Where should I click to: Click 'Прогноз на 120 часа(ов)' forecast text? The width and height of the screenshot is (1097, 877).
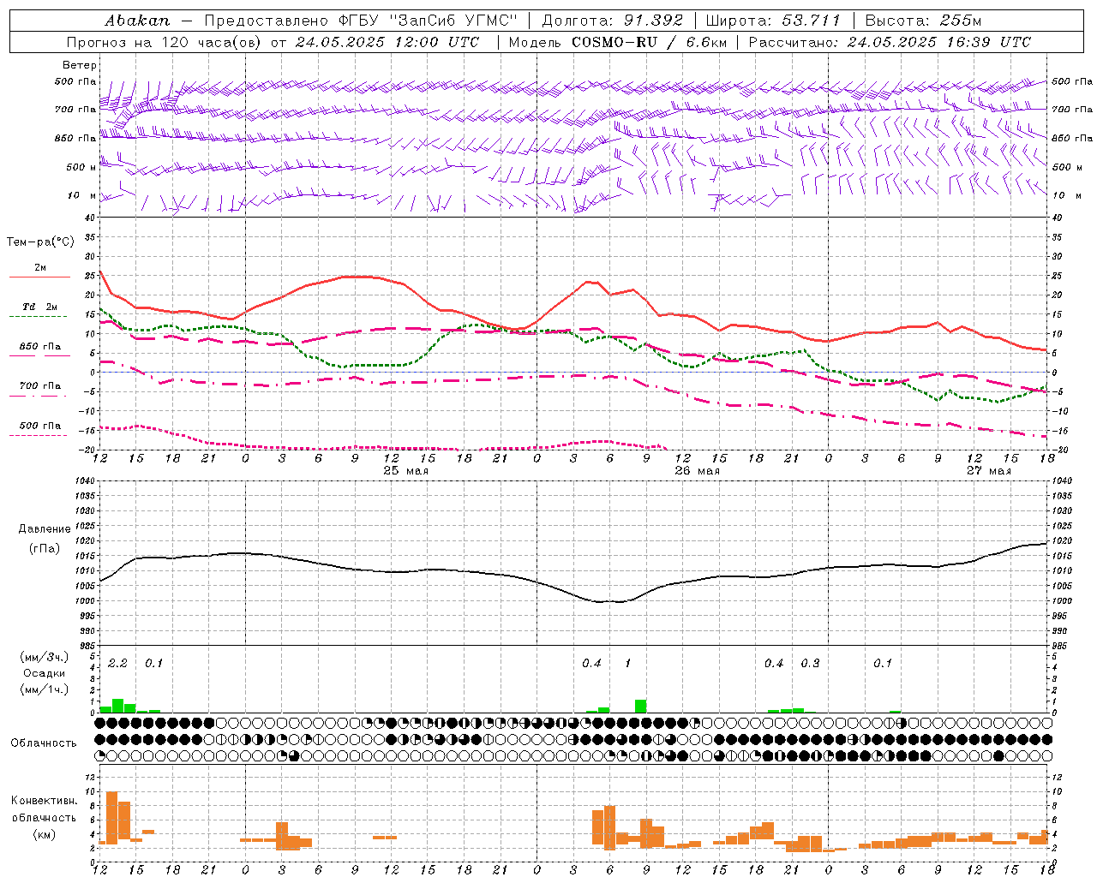[165, 42]
